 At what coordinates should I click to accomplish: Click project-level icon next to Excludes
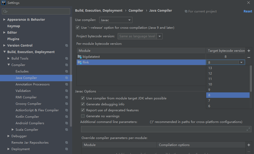[66, 71]
